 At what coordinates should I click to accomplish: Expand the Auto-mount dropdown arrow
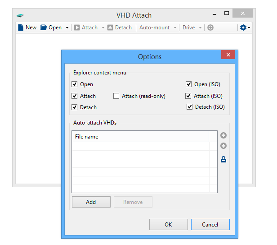[175, 28]
